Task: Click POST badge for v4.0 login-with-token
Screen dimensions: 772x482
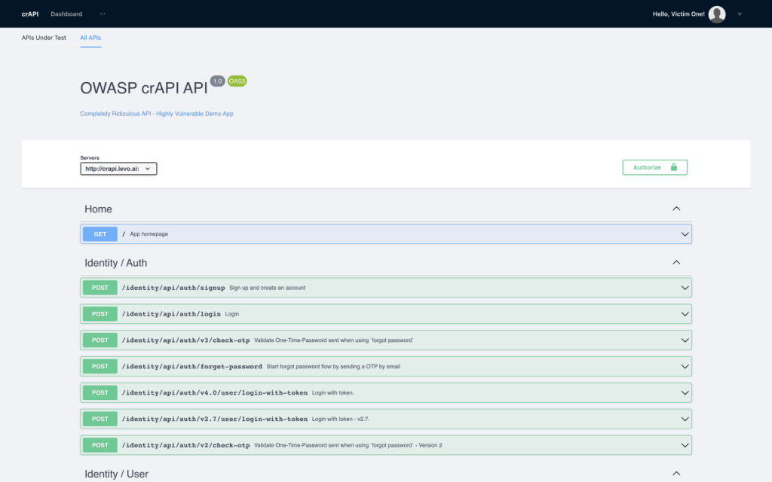Action: [100, 392]
